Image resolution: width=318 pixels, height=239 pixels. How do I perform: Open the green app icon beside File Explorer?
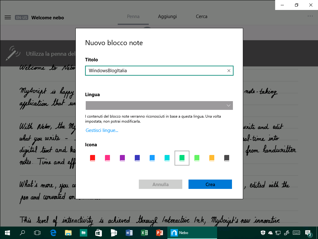(x=83, y=233)
